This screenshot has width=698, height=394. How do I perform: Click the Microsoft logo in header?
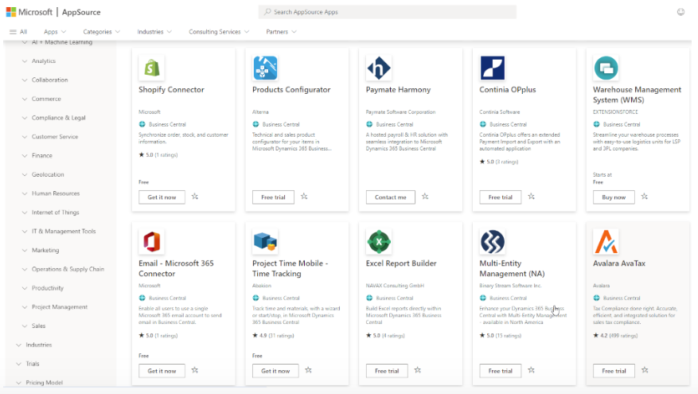click(29, 12)
